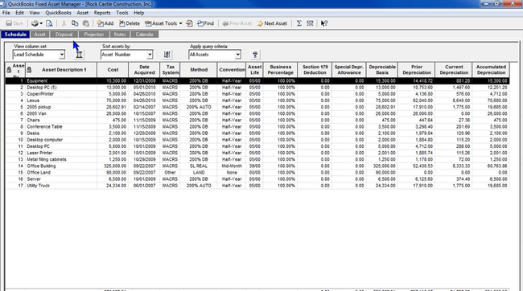The width and height of the screenshot is (523, 291).
Task: Click the Prior Depreciation column header
Action: [x=417, y=70]
